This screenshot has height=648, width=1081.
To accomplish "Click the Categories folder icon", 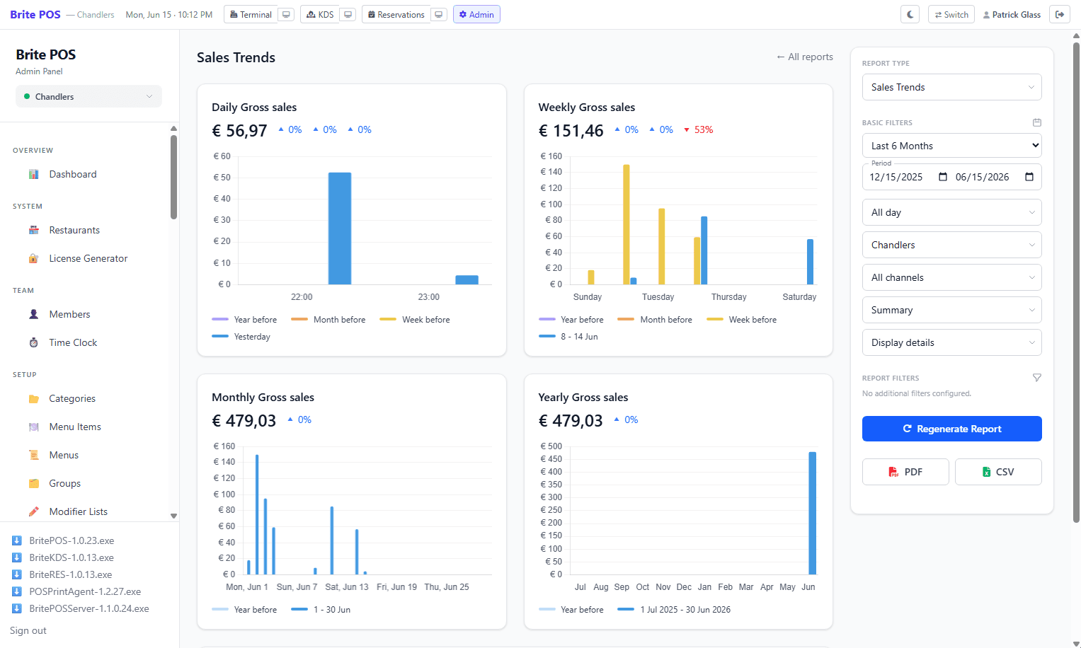I will [x=33, y=398].
